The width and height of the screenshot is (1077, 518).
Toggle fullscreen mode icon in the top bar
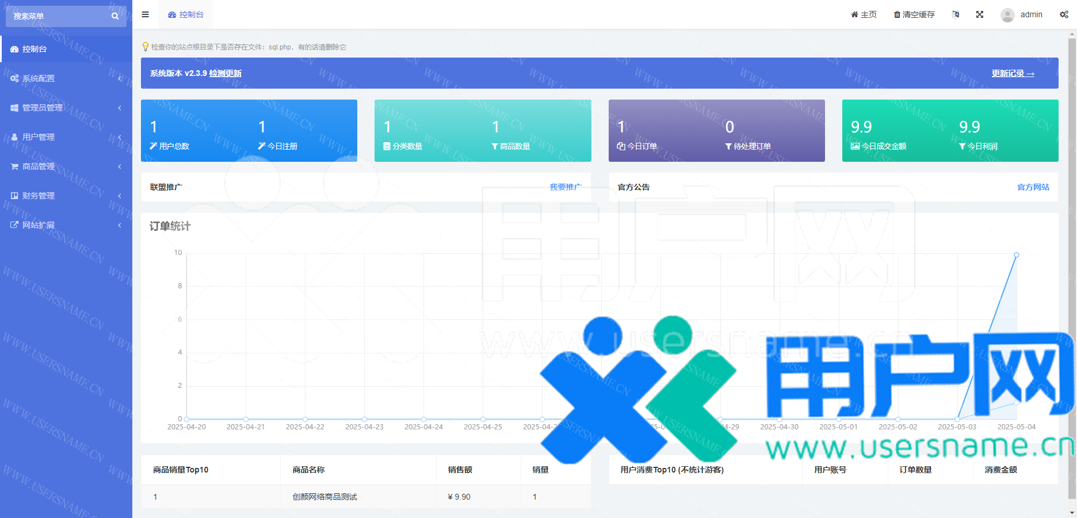[980, 14]
